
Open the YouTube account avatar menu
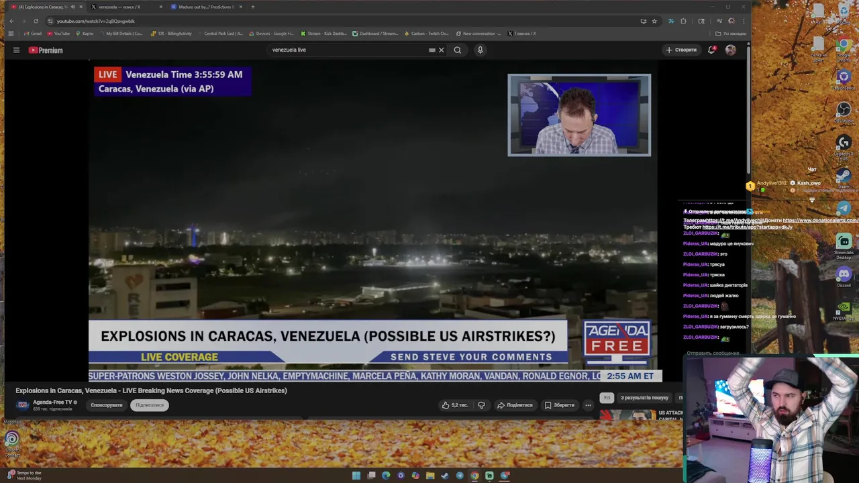(730, 50)
